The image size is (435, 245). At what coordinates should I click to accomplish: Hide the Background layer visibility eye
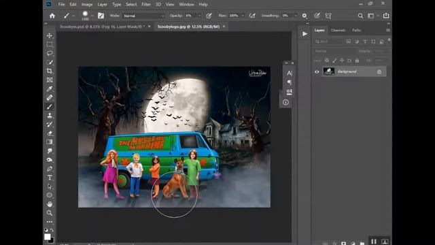tap(317, 71)
